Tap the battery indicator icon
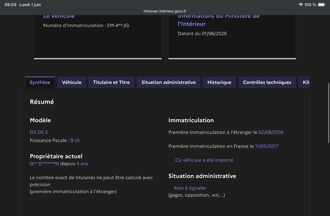Screen dimensions: 330x216 [322, 5]
